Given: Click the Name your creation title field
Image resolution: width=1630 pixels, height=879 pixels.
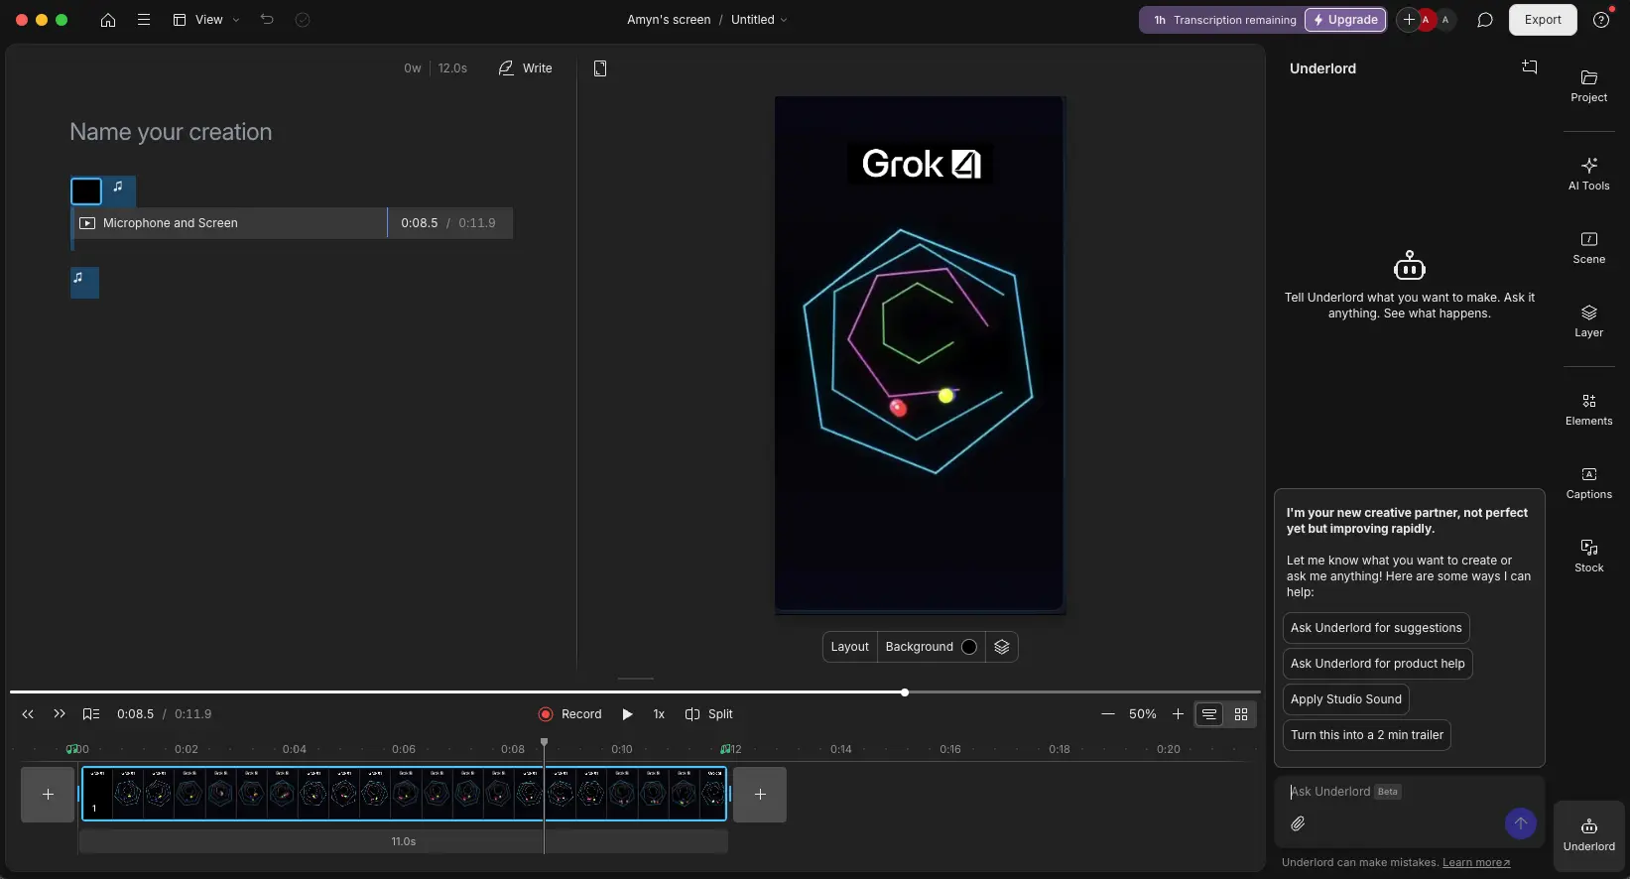Looking at the screenshot, I should pyautogui.click(x=171, y=132).
